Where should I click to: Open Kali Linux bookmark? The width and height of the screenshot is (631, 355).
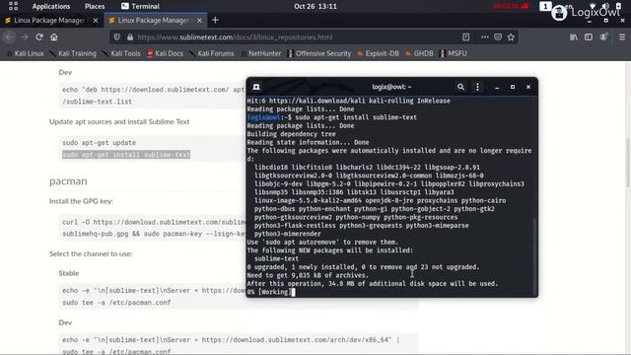(x=25, y=53)
